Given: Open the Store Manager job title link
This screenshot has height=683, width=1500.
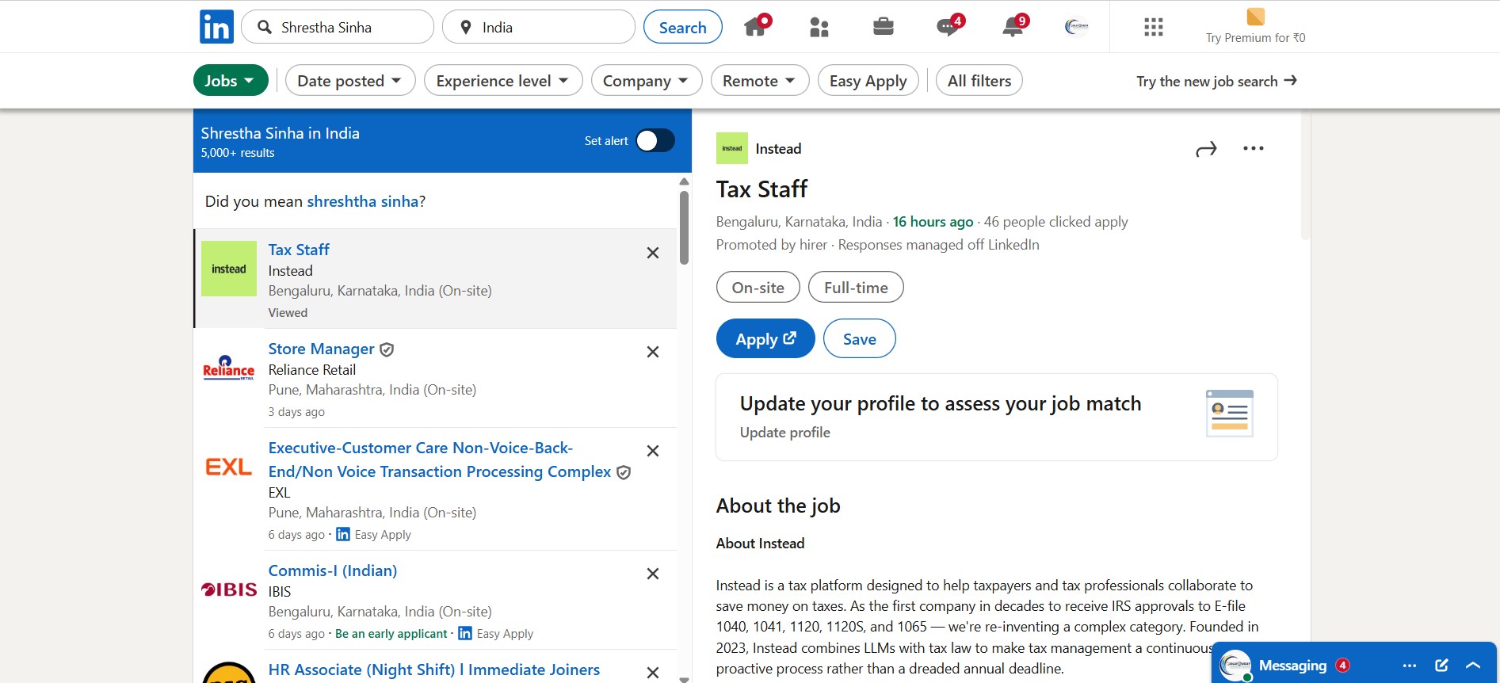Looking at the screenshot, I should [x=321, y=349].
